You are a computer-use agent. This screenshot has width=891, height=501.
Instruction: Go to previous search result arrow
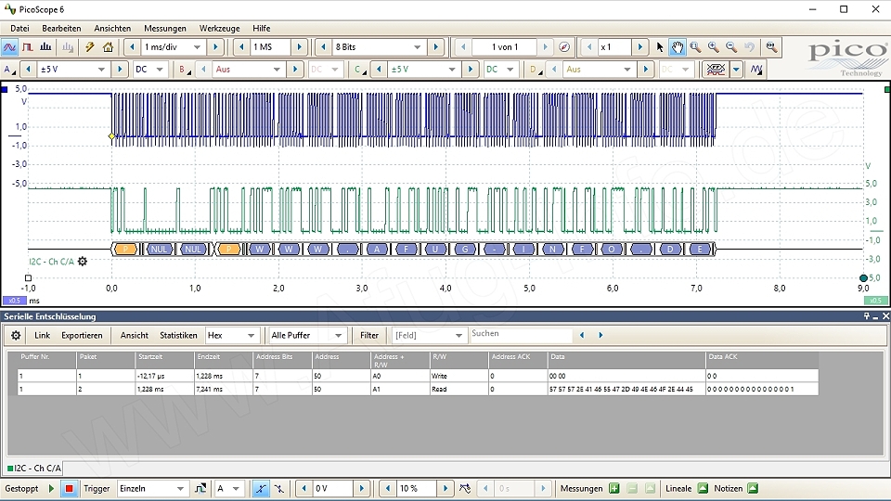(582, 335)
